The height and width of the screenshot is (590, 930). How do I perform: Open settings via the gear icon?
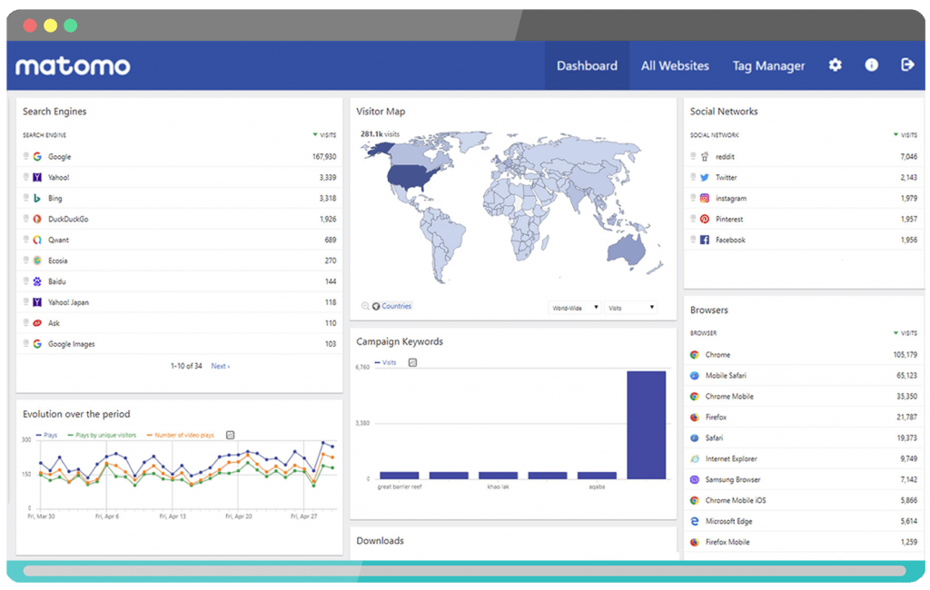(x=834, y=64)
